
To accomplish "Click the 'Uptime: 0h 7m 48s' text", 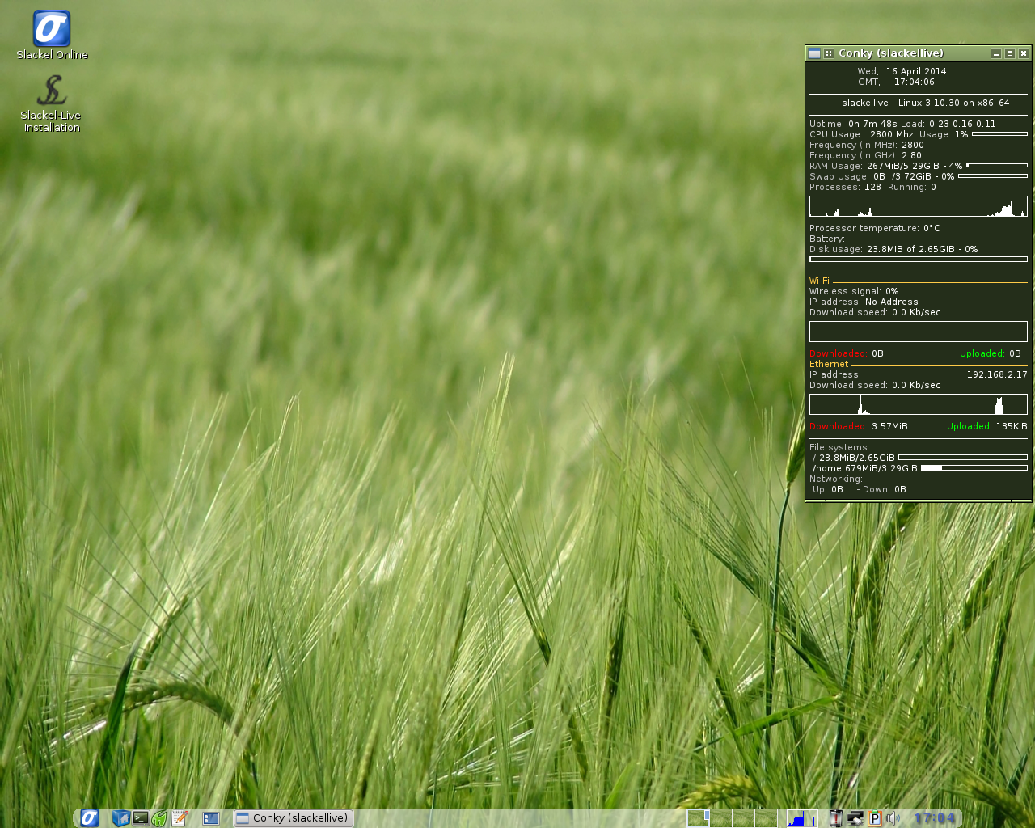I will (853, 124).
